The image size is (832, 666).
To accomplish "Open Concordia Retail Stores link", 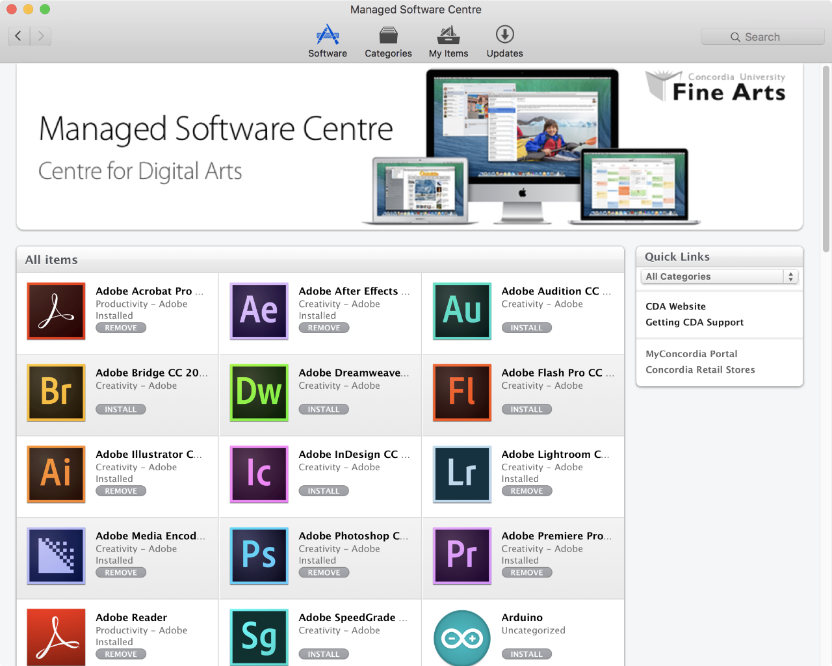I will (700, 369).
